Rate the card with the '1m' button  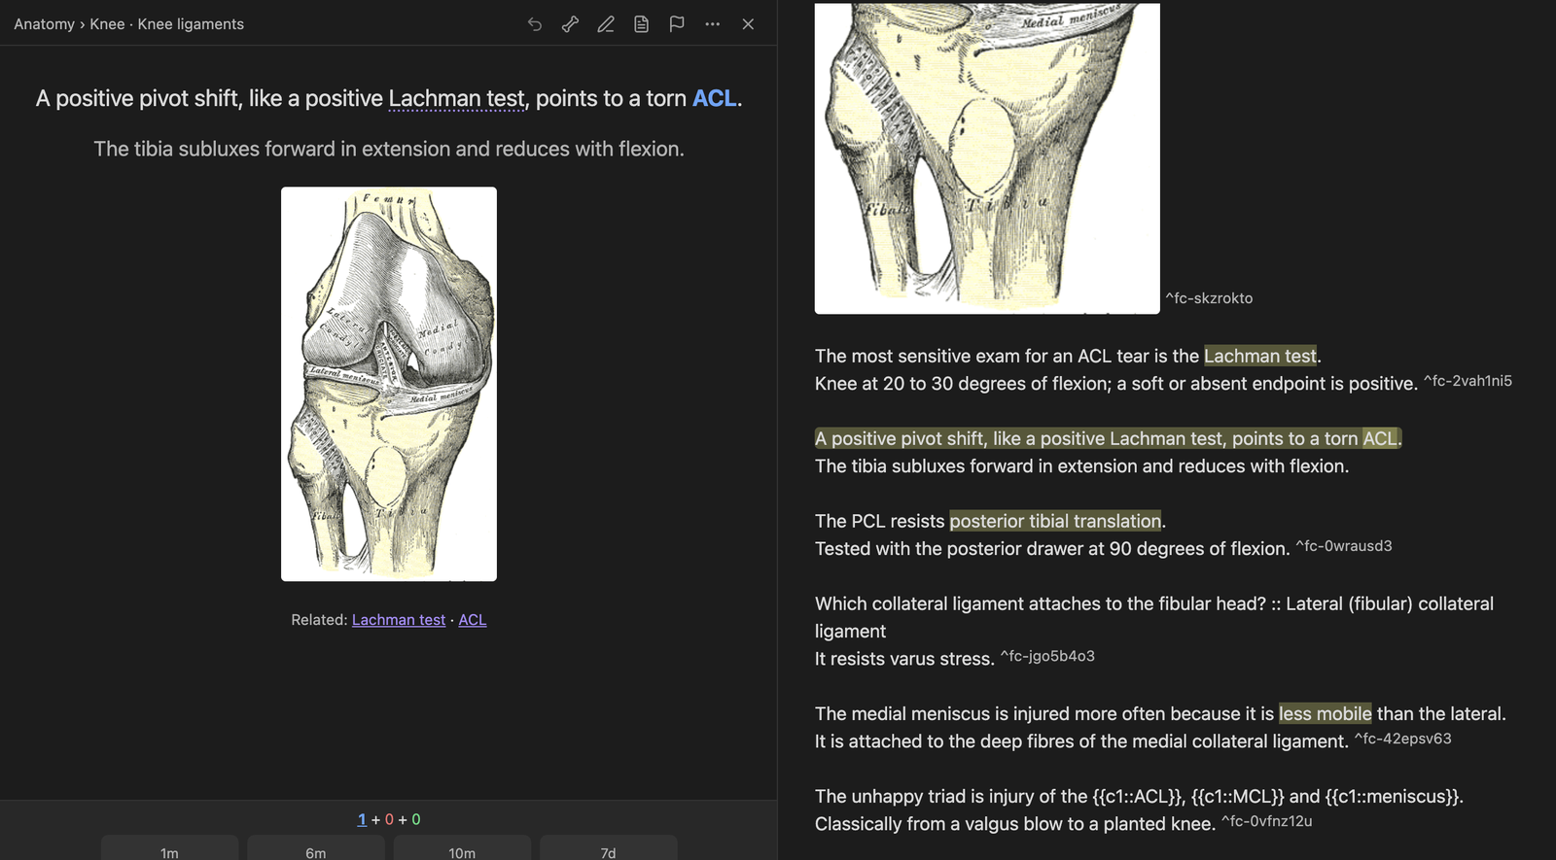[x=169, y=847]
